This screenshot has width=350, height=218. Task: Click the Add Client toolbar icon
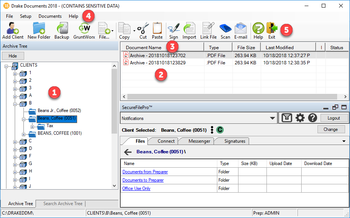[x=13, y=31]
